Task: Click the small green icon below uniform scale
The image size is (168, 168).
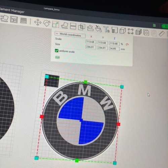Action: [x=57, y=57]
